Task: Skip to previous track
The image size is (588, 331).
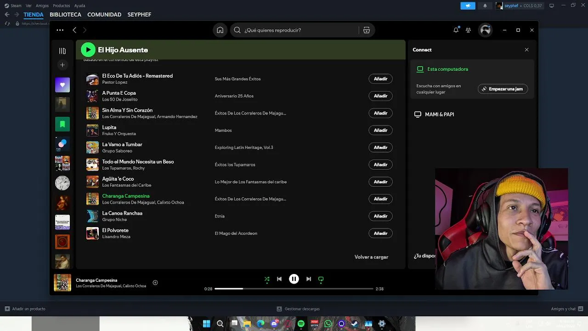Action: pos(279,279)
